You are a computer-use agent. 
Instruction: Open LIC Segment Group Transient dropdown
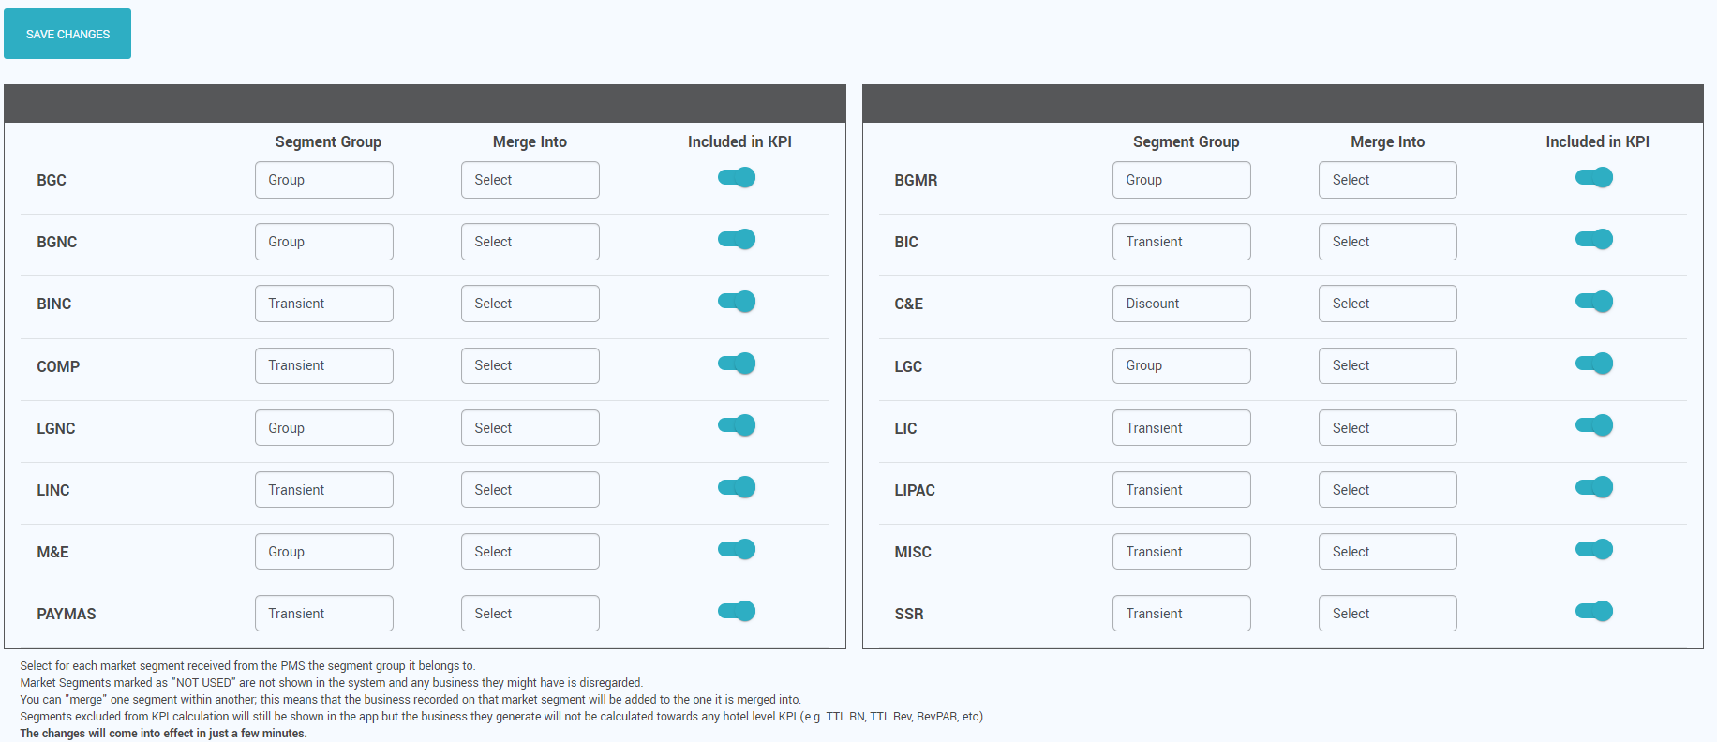coord(1182,428)
